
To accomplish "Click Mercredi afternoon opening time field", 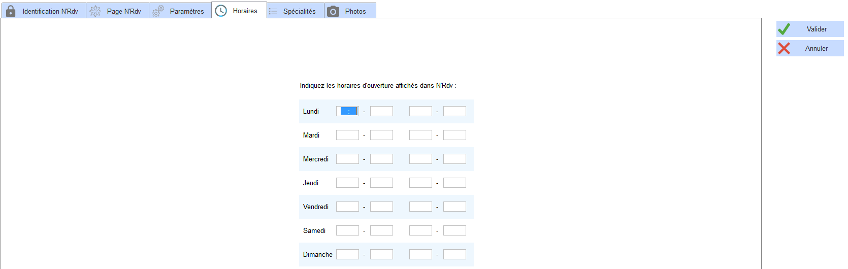I will tap(420, 159).
